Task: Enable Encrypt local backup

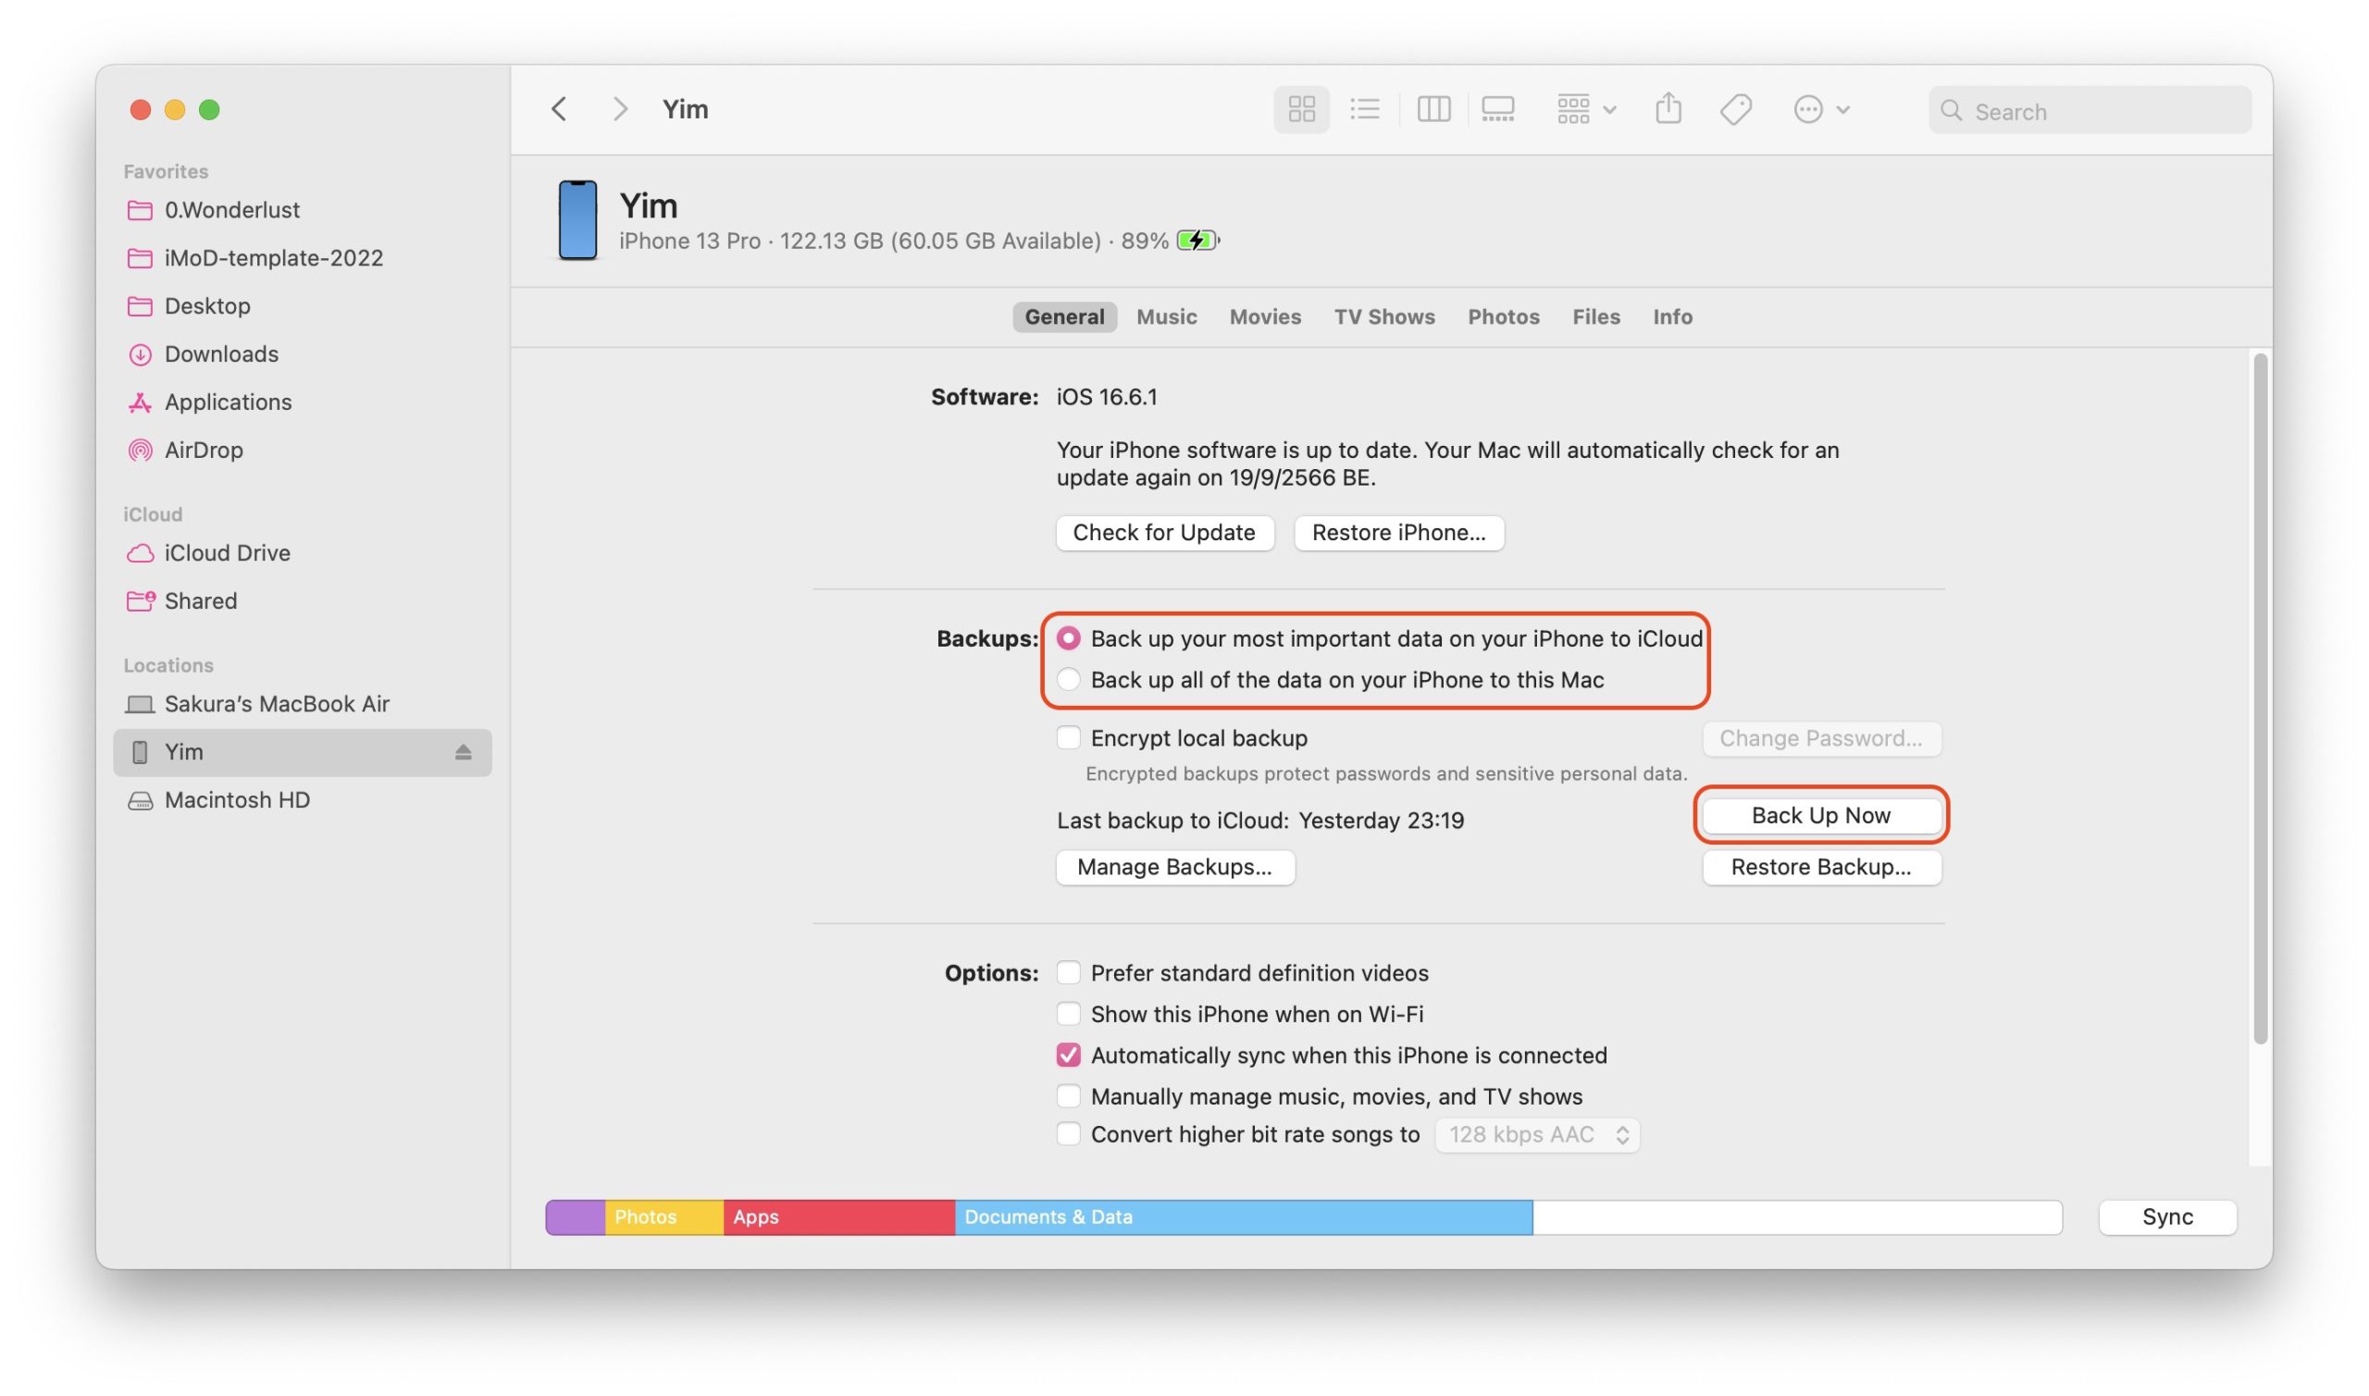Action: pyautogui.click(x=1068, y=738)
